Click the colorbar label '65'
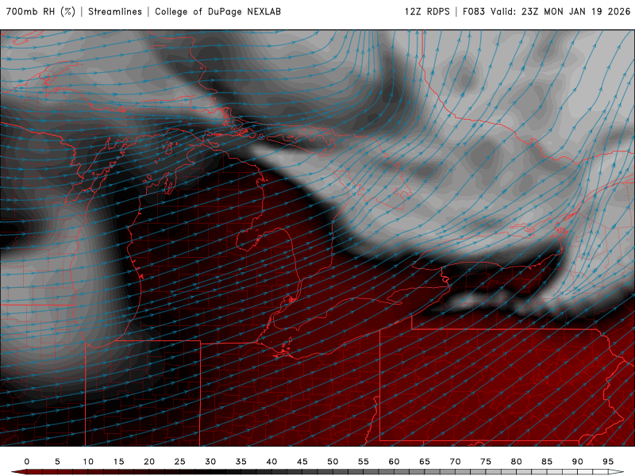The image size is (635, 476). point(425,462)
